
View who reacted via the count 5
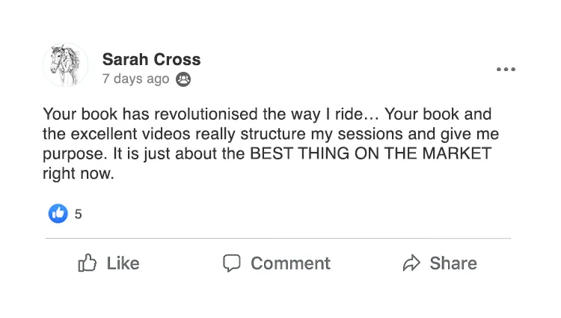(79, 214)
